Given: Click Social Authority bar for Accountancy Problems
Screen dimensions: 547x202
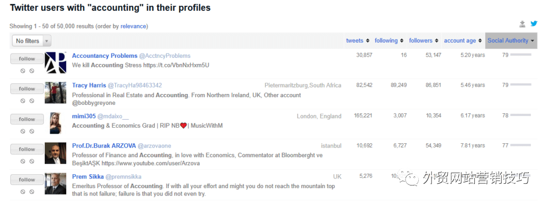Looking at the screenshot, I should pos(520,55).
